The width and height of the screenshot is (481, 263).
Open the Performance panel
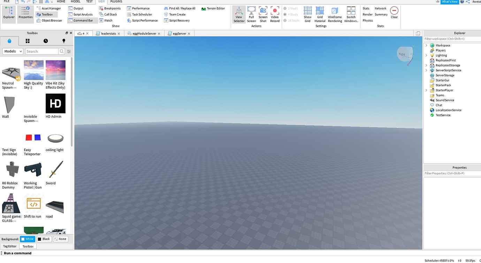coord(138,8)
